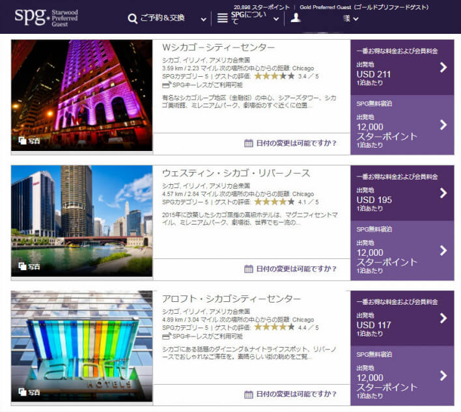The width and height of the screenshot is (461, 412).
Task: Select USD 117 rate for Aloft Chicago
Action: tap(402, 319)
